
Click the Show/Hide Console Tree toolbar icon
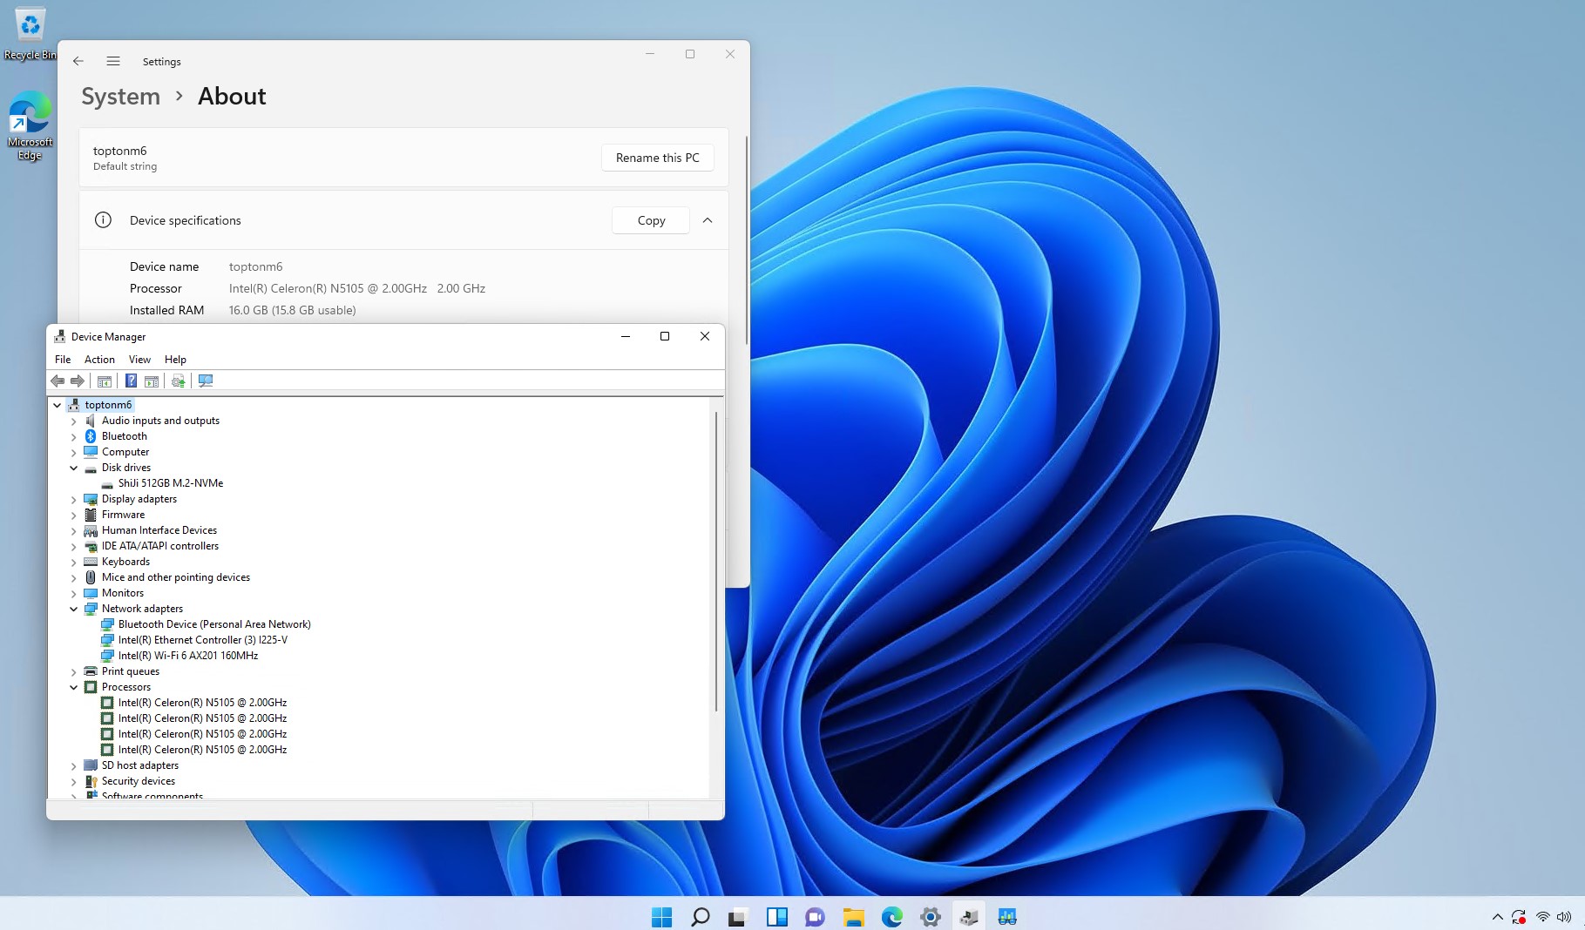[105, 381]
